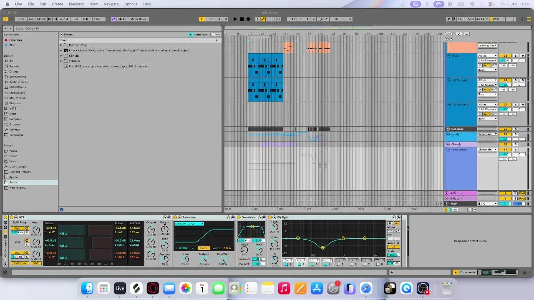Open the Create menu
This screenshot has width=534, height=300.
click(58, 4)
